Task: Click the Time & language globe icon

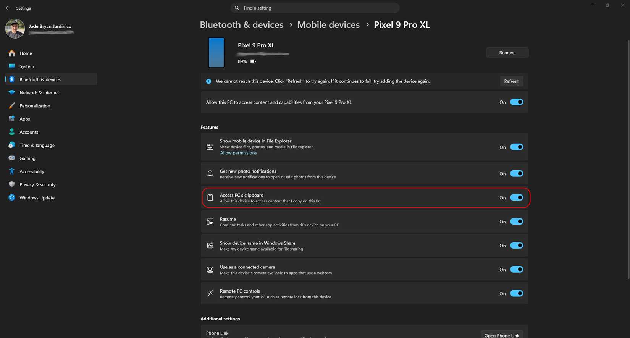Action: 12,145
